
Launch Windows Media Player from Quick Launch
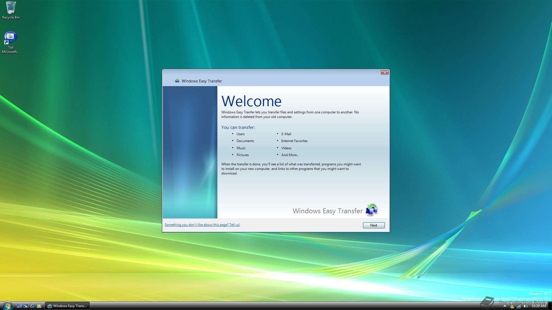(39, 306)
